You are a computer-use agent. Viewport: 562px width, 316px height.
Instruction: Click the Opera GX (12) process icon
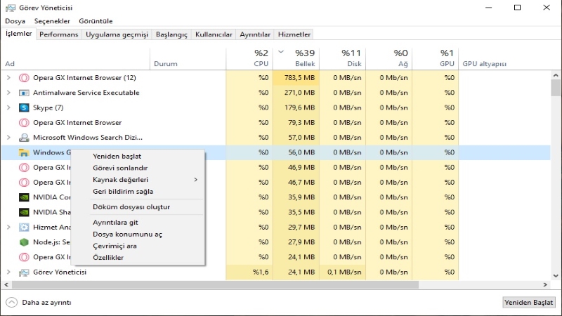[x=24, y=78]
